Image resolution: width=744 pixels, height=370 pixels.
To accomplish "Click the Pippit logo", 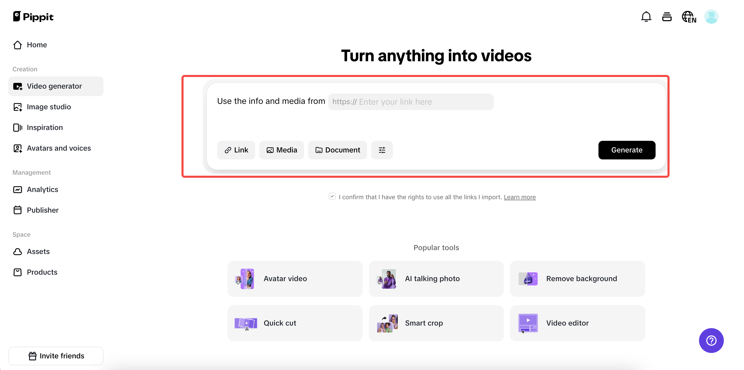I will coord(33,17).
